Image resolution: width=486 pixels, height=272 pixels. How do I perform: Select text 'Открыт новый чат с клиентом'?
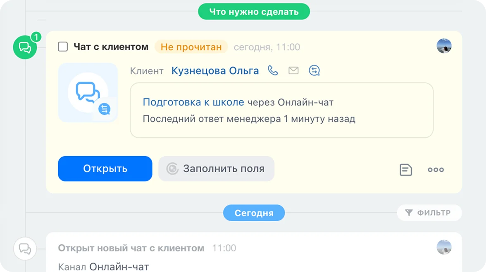pos(131,248)
